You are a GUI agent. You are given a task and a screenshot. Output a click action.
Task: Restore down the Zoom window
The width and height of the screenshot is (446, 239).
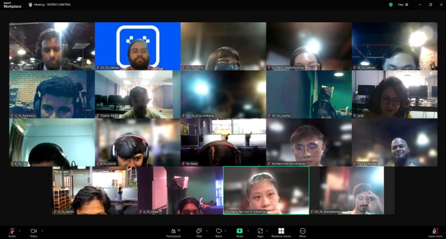coord(430,4)
